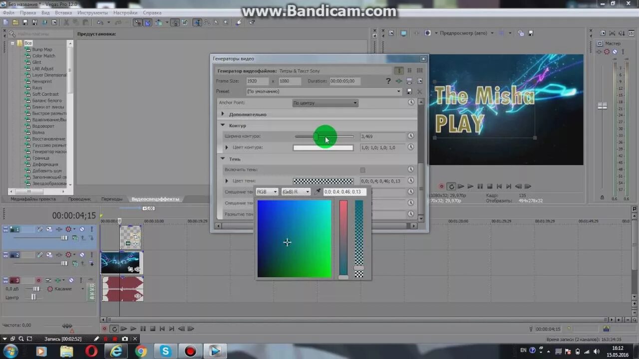Click the outline color white swatch
Image resolution: width=639 pixels, height=359 pixels.
tap(323, 148)
